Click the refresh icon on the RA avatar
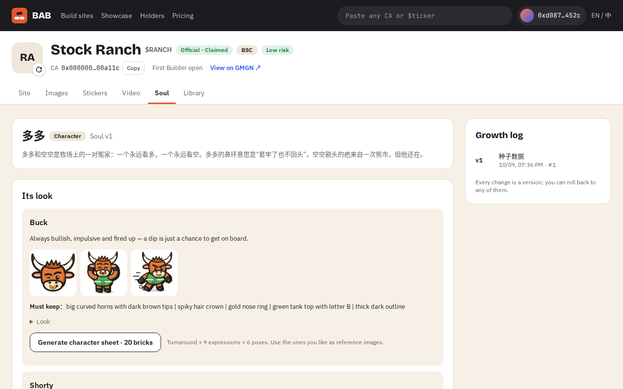The height and width of the screenshot is (389, 623). [x=39, y=70]
